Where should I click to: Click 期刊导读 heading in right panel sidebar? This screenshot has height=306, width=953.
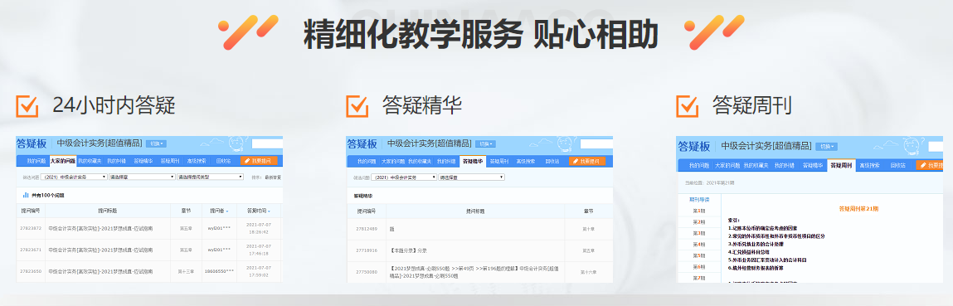(699, 200)
